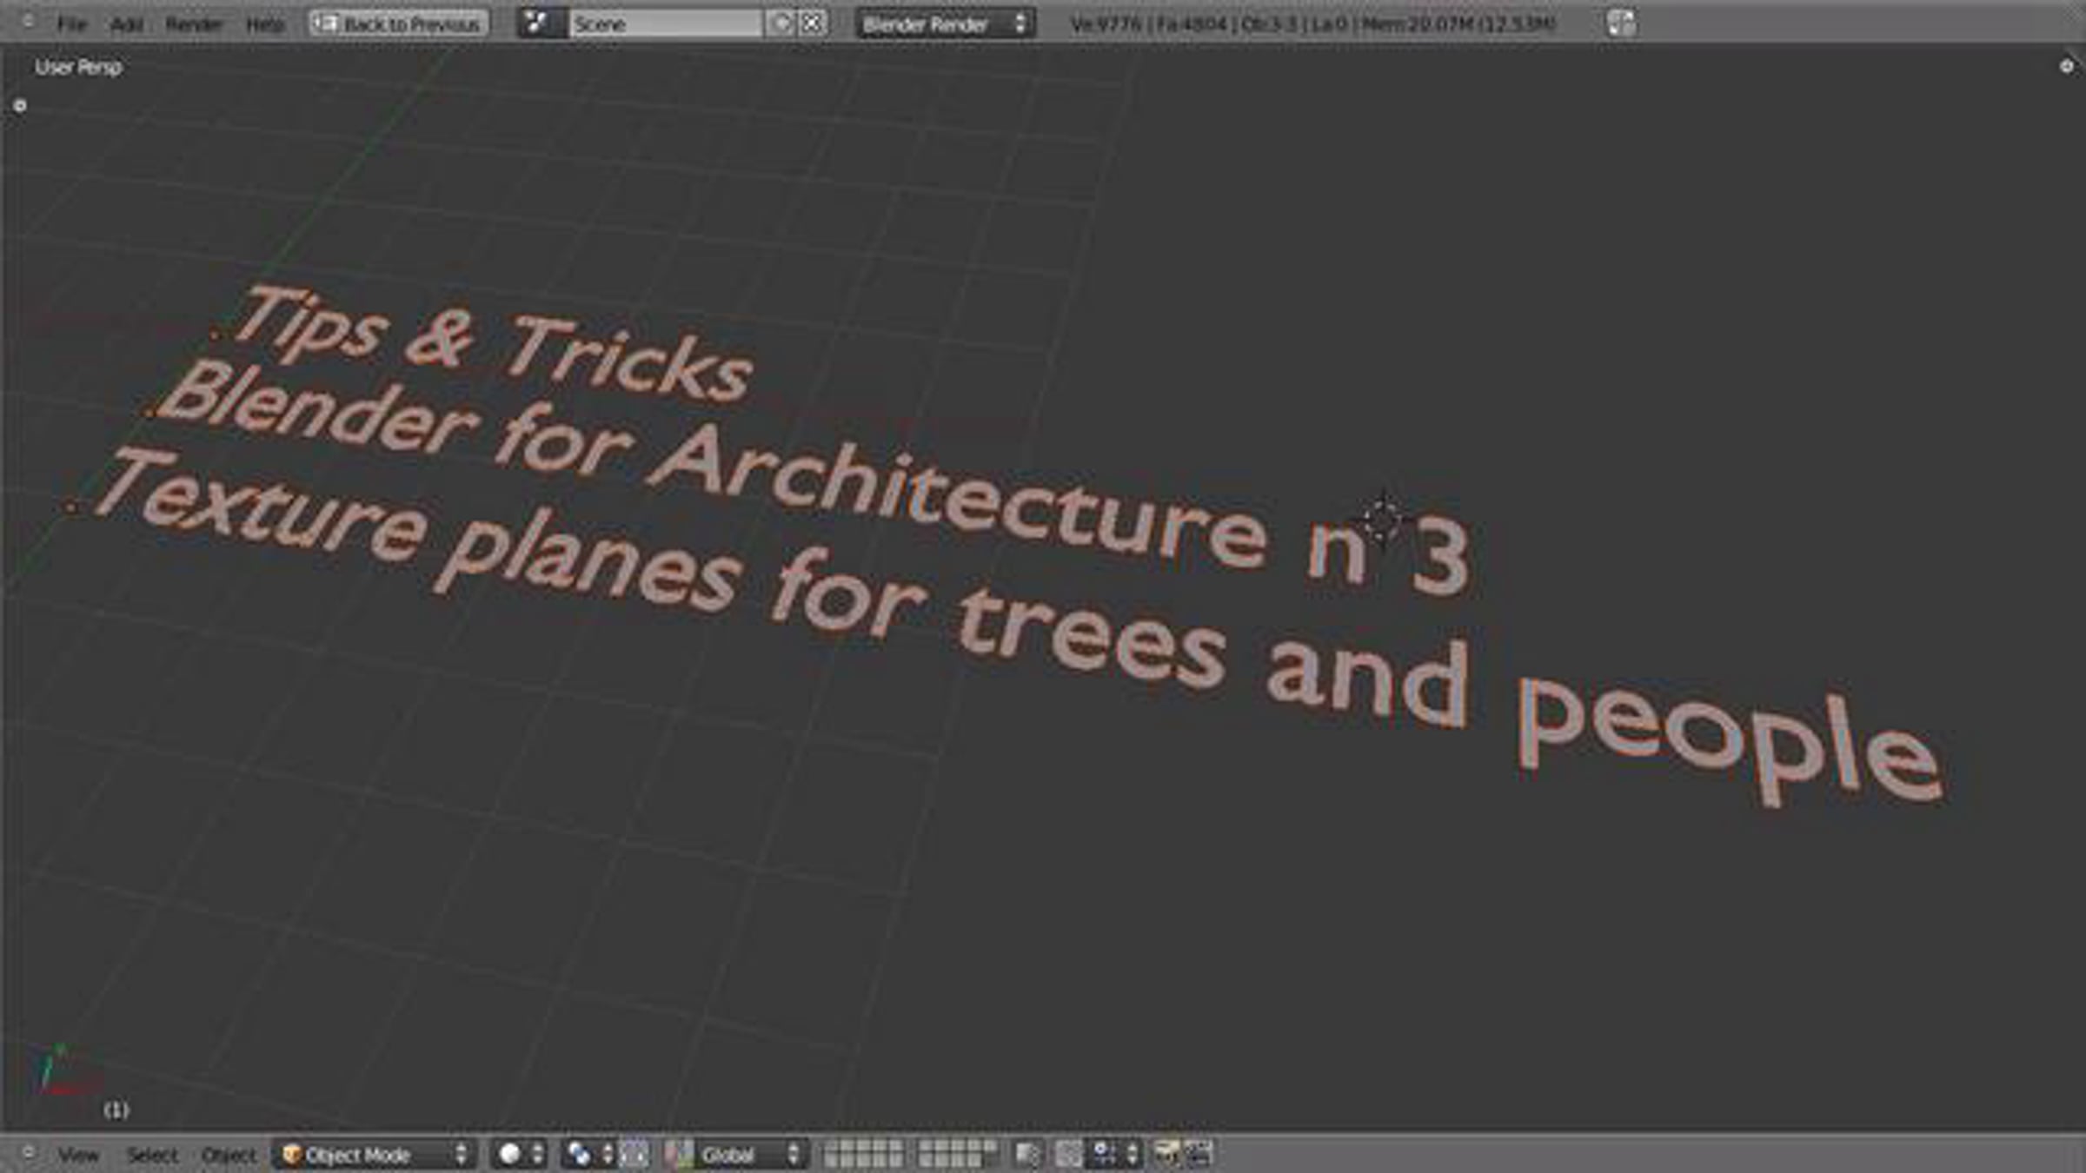The height and width of the screenshot is (1173, 2086).
Task: Click the scene statistics text in header
Action: coord(1312,24)
